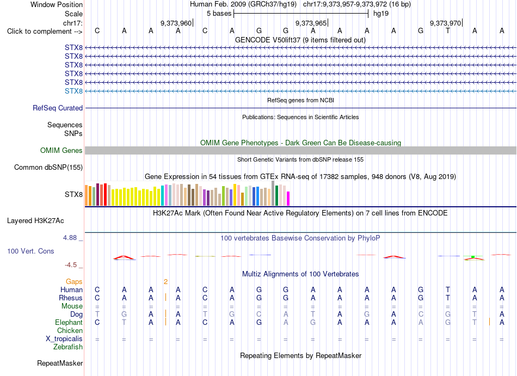Select the 'X_tropicalis' species label

coord(64,339)
